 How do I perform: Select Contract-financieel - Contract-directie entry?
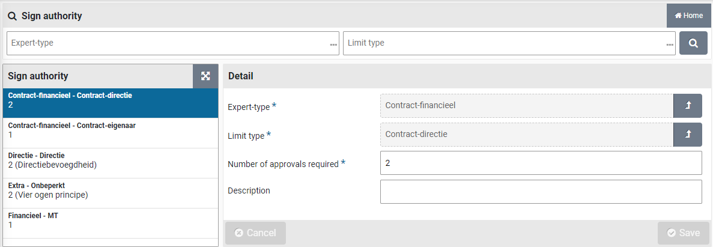click(x=111, y=100)
